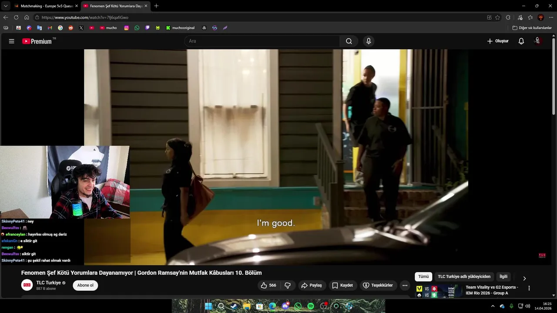Select the İlgili filter chip
Viewport: 557px width, 313px height.
pyautogui.click(x=503, y=276)
